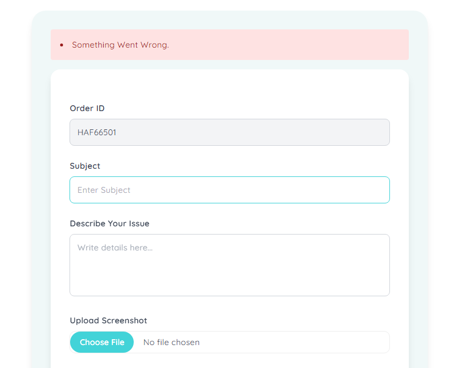The width and height of the screenshot is (453, 368).
Task: Click the 'Order ID' label
Action: [x=87, y=108]
